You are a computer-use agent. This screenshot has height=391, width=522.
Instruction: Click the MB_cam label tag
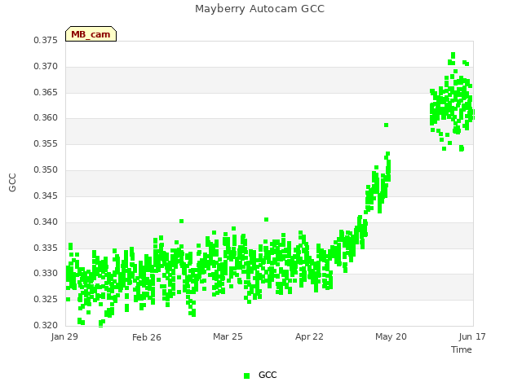tap(91, 34)
